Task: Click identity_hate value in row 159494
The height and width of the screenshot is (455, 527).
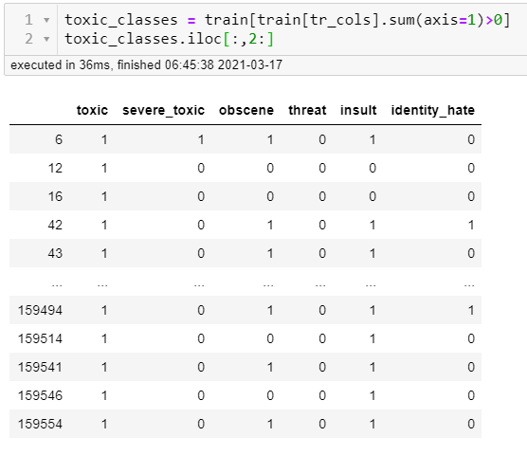Action: 471,310
